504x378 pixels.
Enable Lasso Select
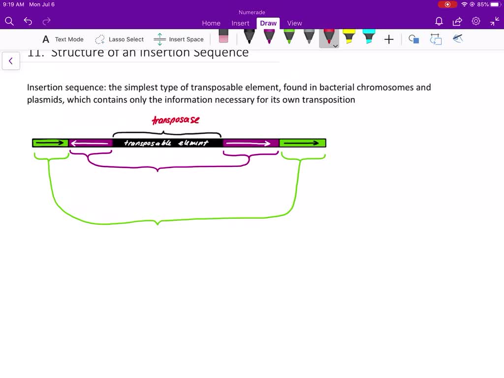pyautogui.click(x=119, y=39)
